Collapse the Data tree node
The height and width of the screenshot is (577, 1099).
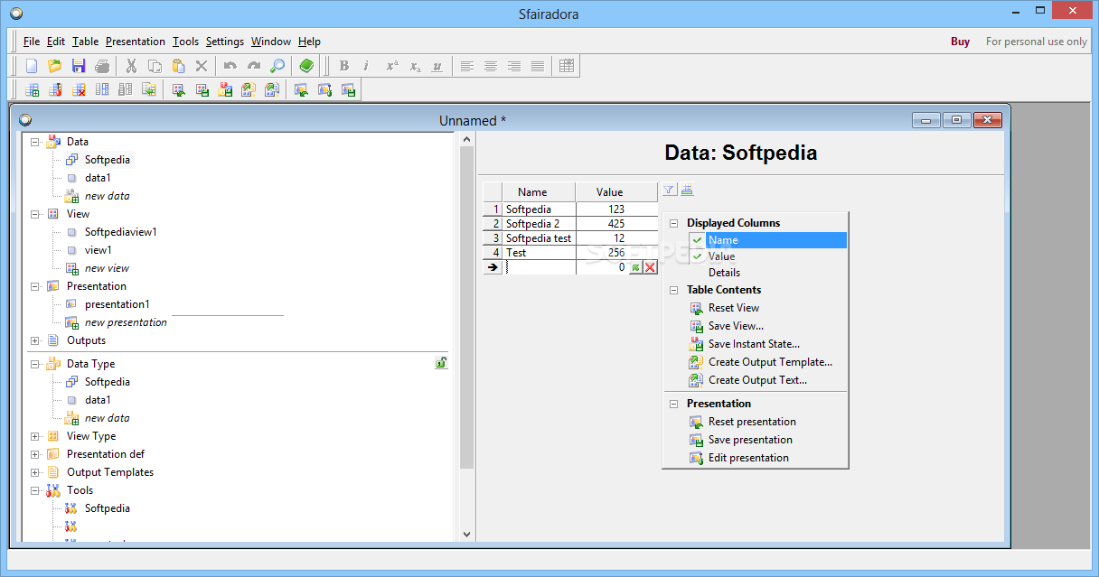(35, 142)
